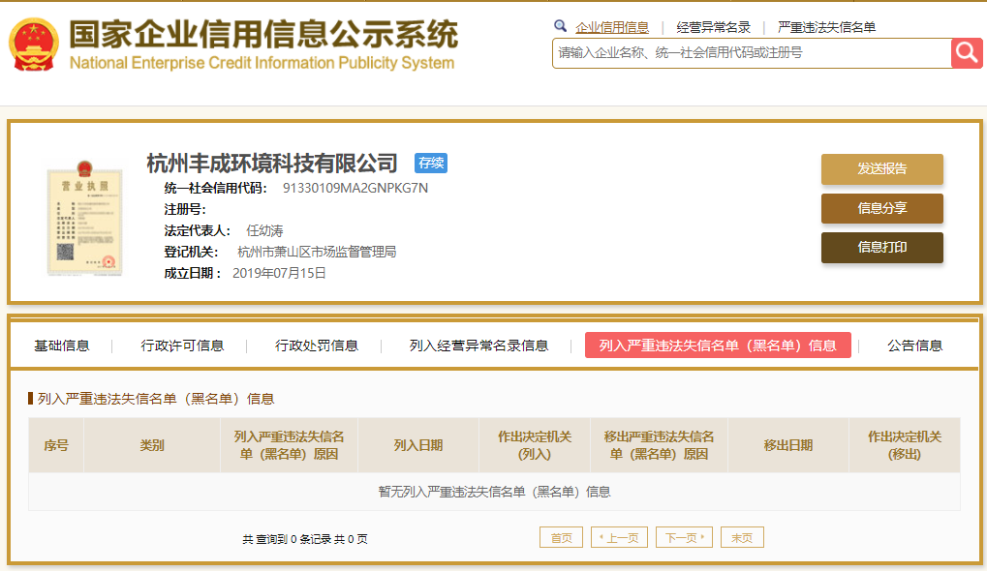
Task: Click the 登记机关 label
Action: pos(192,253)
